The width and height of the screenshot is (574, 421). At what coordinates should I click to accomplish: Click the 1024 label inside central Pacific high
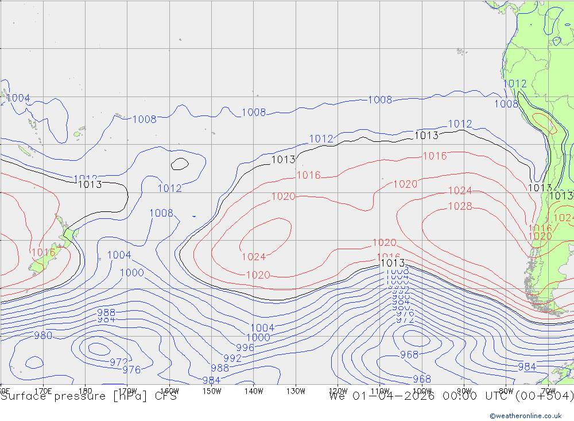(254, 257)
